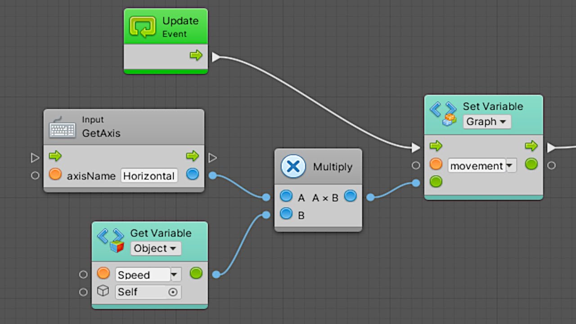Click the Update node control output arrow
This screenshot has height=324, width=576.
(x=196, y=55)
